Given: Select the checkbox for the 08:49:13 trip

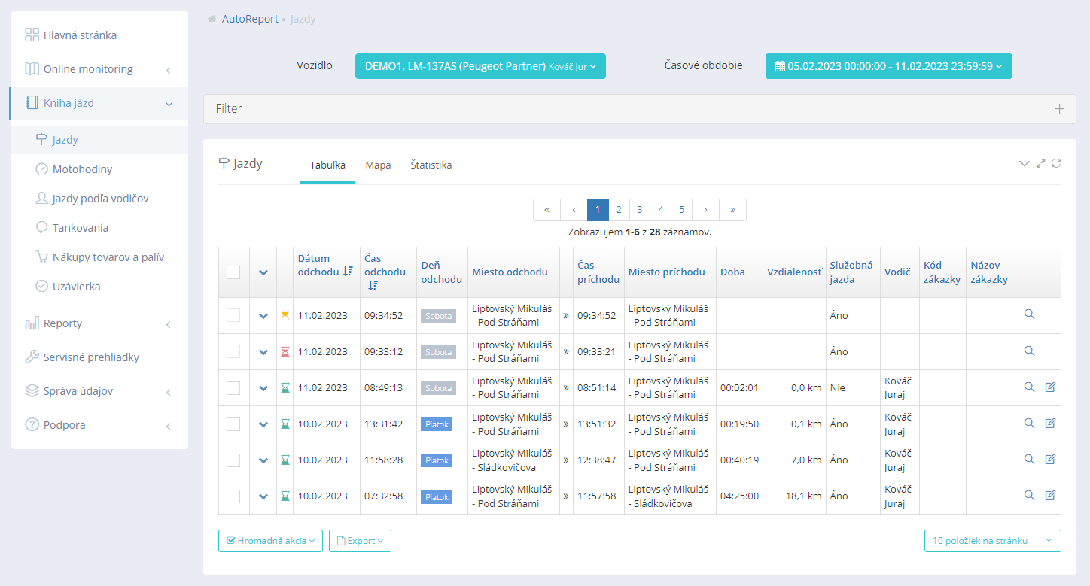Looking at the screenshot, I should [x=233, y=388].
